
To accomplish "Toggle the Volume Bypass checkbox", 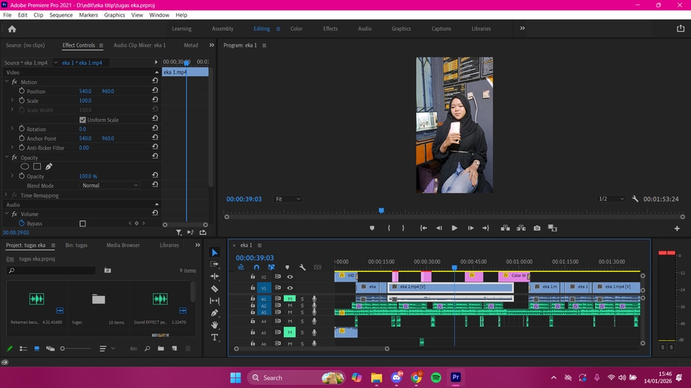I will pyautogui.click(x=82, y=224).
